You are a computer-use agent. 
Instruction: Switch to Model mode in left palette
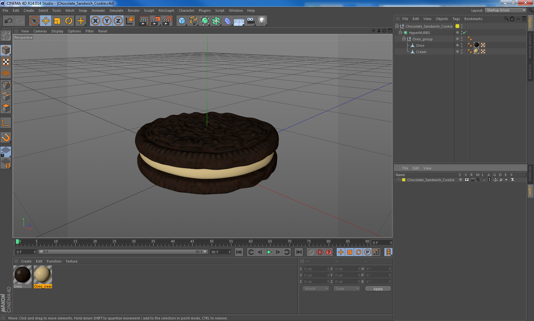(6, 51)
